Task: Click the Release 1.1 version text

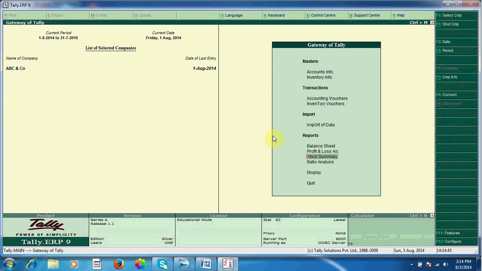Action: pyautogui.click(x=102, y=224)
